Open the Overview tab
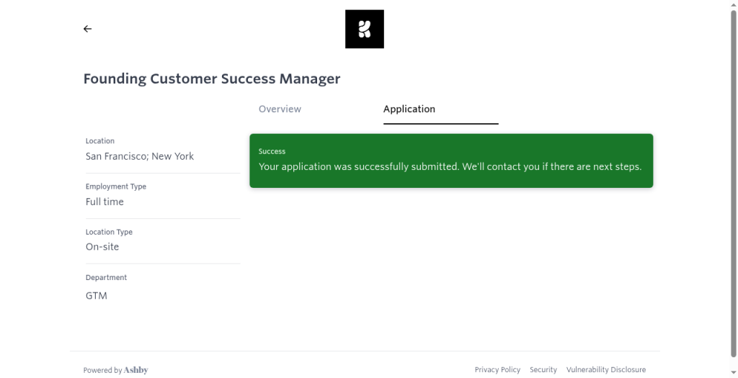This screenshot has height=378, width=738. click(280, 109)
